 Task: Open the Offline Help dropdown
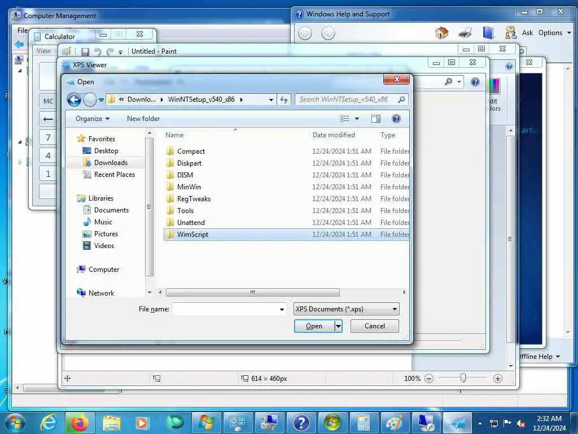(539, 357)
